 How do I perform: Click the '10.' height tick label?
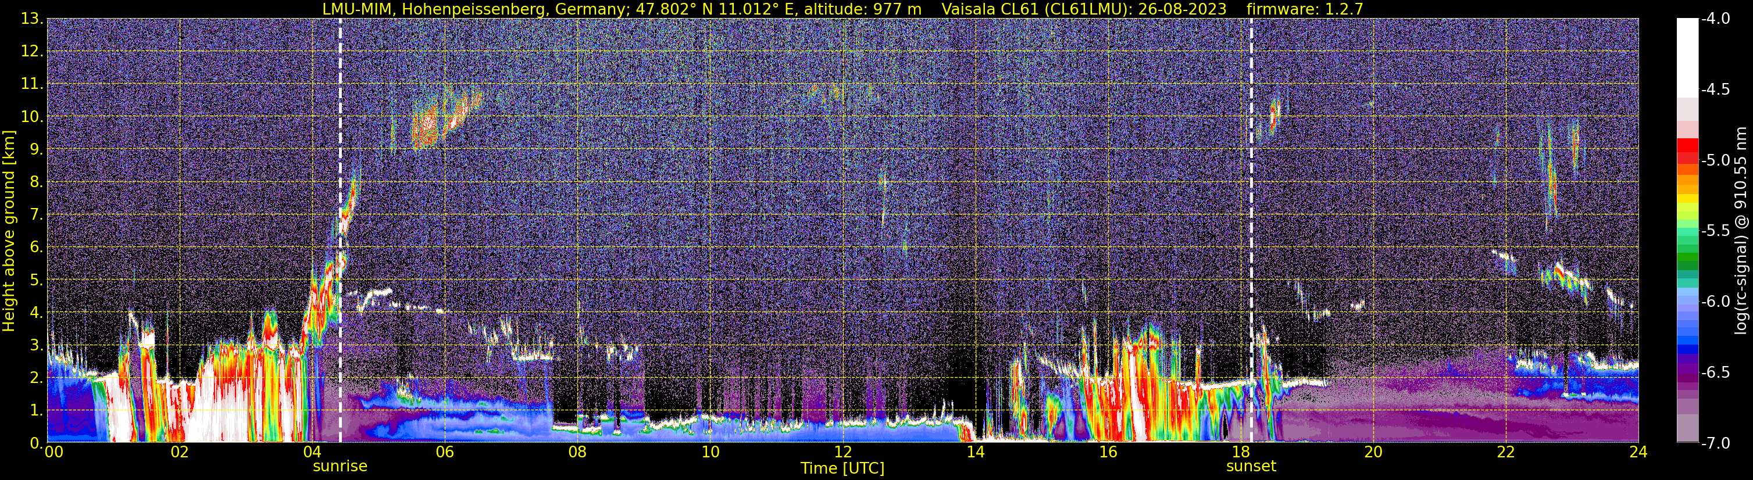[32, 117]
